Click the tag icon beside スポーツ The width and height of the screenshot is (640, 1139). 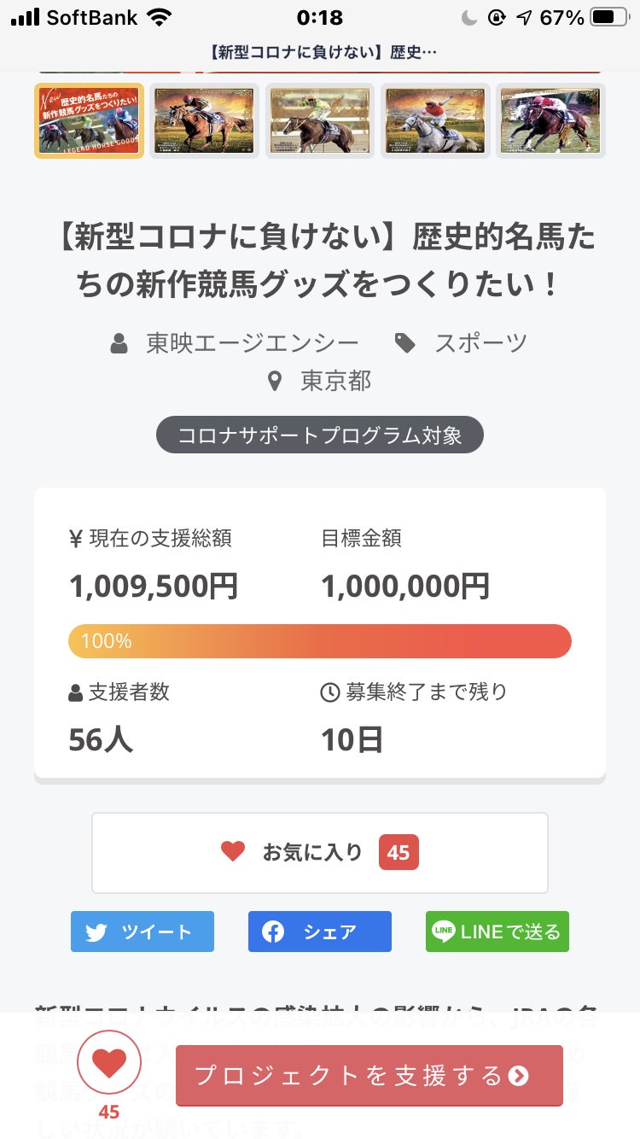pyautogui.click(x=405, y=343)
